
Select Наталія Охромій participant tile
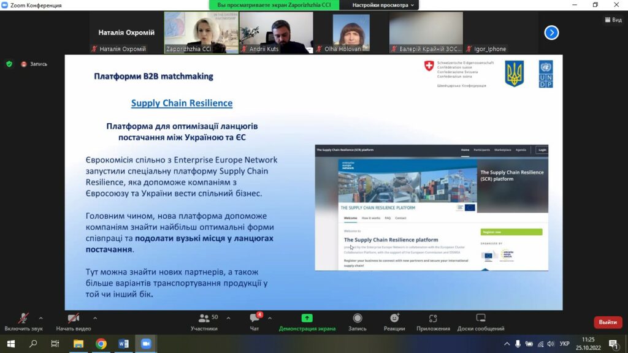[x=126, y=32]
